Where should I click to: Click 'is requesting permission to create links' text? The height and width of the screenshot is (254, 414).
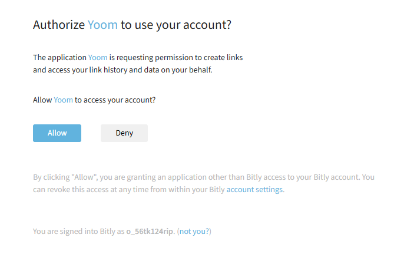[176, 58]
